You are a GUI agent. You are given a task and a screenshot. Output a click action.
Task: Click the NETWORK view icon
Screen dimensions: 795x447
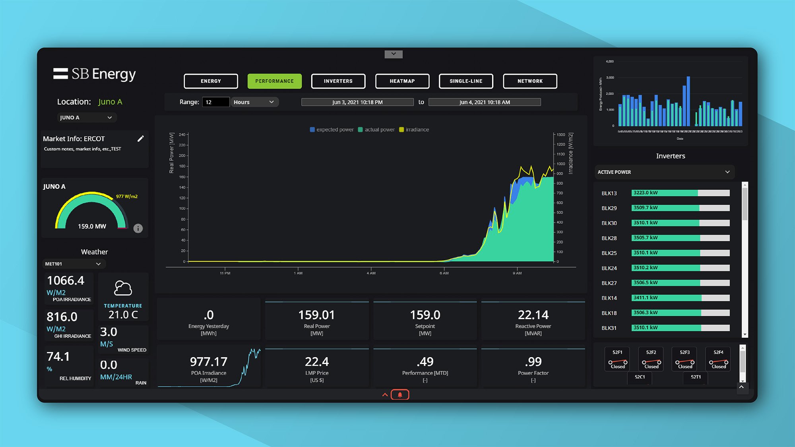point(529,80)
